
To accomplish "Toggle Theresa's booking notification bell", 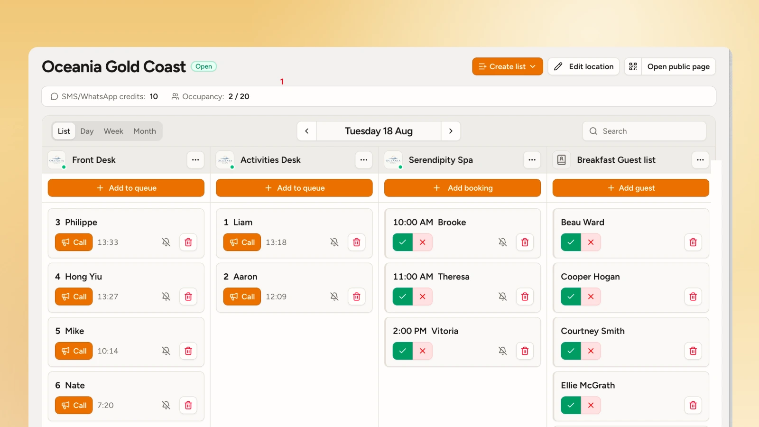I will pyautogui.click(x=503, y=297).
